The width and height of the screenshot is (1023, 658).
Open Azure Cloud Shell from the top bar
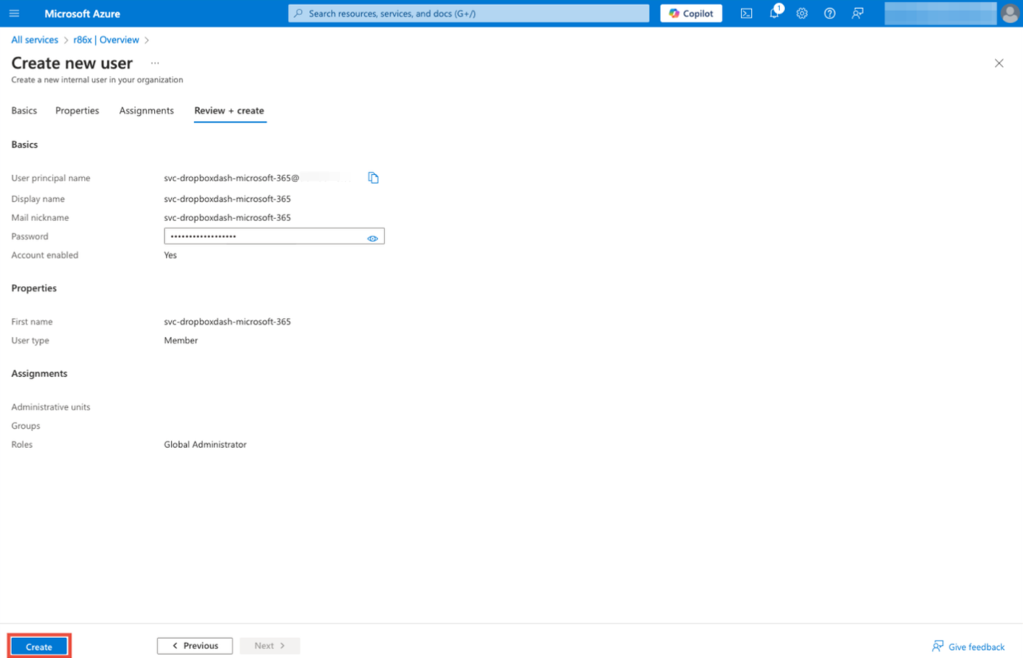click(746, 13)
